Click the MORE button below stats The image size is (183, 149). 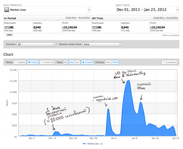click(9, 35)
